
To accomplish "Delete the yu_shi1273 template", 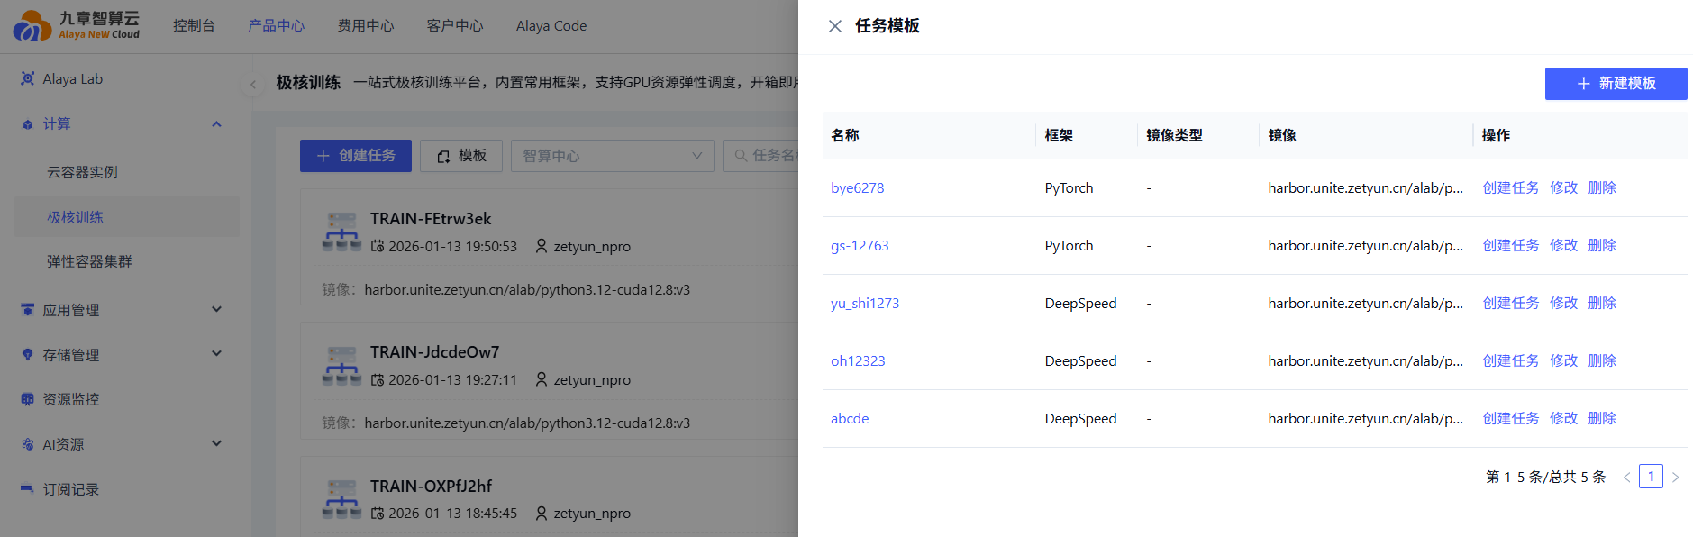I will (x=1602, y=303).
